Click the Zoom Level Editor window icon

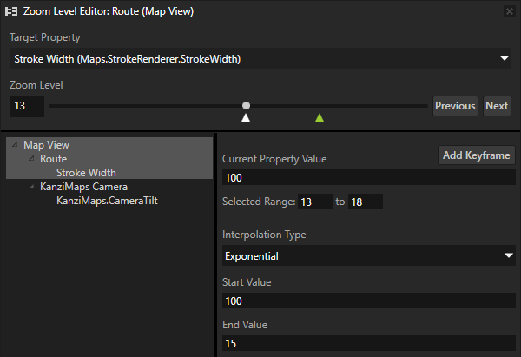pos(11,11)
